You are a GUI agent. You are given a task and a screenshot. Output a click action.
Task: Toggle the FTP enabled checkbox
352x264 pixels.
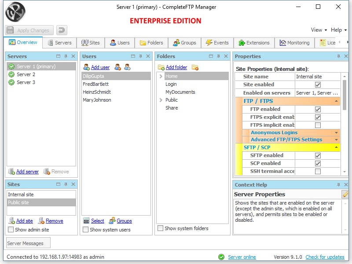(318, 109)
